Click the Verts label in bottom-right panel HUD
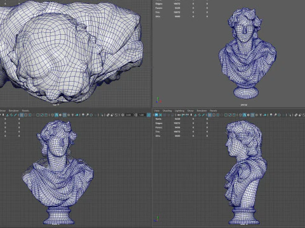The width and height of the screenshot is (305, 228). click(159, 119)
